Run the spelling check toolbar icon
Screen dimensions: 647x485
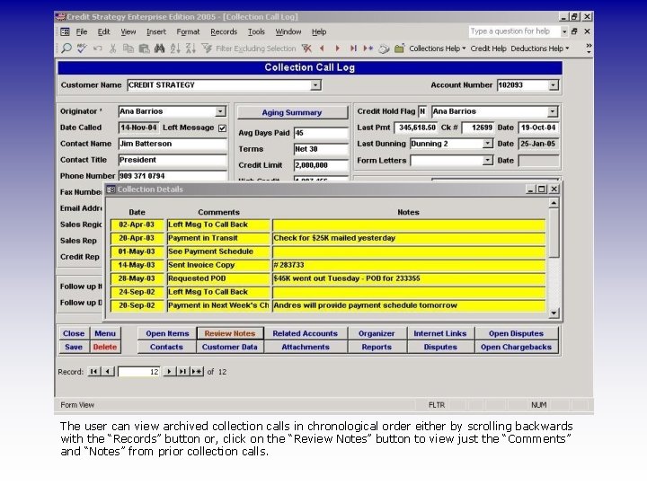click(x=82, y=48)
